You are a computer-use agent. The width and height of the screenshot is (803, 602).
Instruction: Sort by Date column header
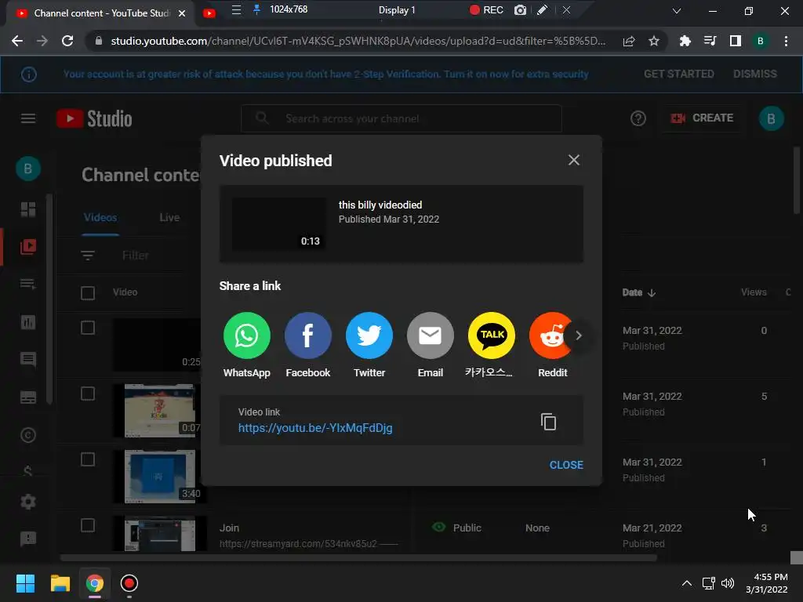(638, 292)
